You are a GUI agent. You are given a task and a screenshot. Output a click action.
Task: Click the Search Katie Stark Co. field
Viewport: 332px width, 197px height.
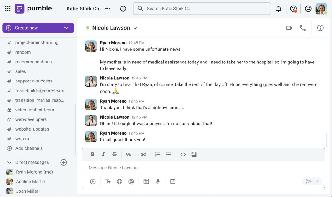(x=202, y=9)
